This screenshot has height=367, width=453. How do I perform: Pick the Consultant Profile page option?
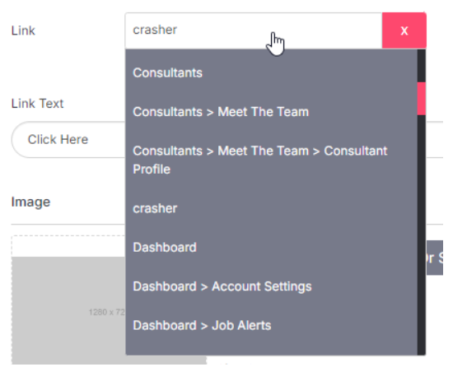(271, 160)
